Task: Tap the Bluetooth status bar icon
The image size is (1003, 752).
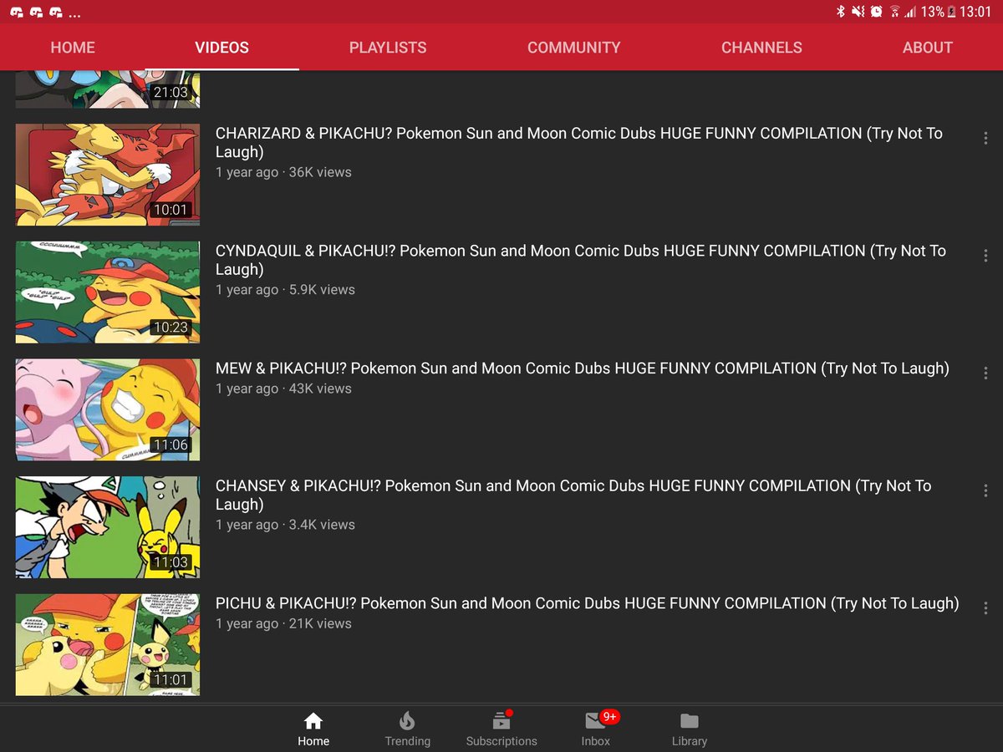Action: pos(841,12)
